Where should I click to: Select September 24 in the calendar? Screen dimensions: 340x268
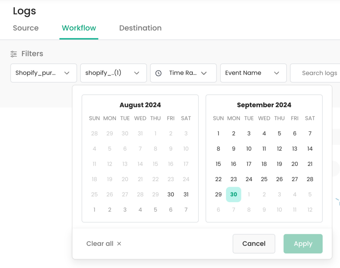pyautogui.click(x=249, y=179)
